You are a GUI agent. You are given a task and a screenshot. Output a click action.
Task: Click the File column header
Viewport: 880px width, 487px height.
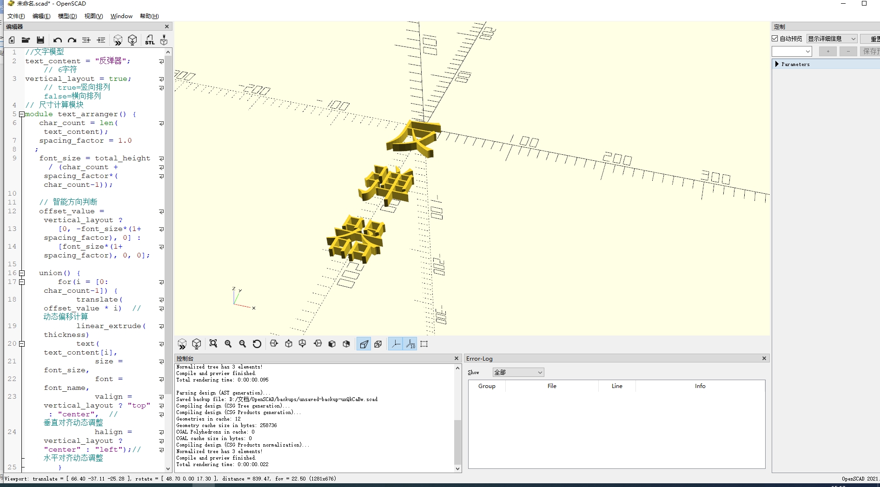[x=552, y=386]
